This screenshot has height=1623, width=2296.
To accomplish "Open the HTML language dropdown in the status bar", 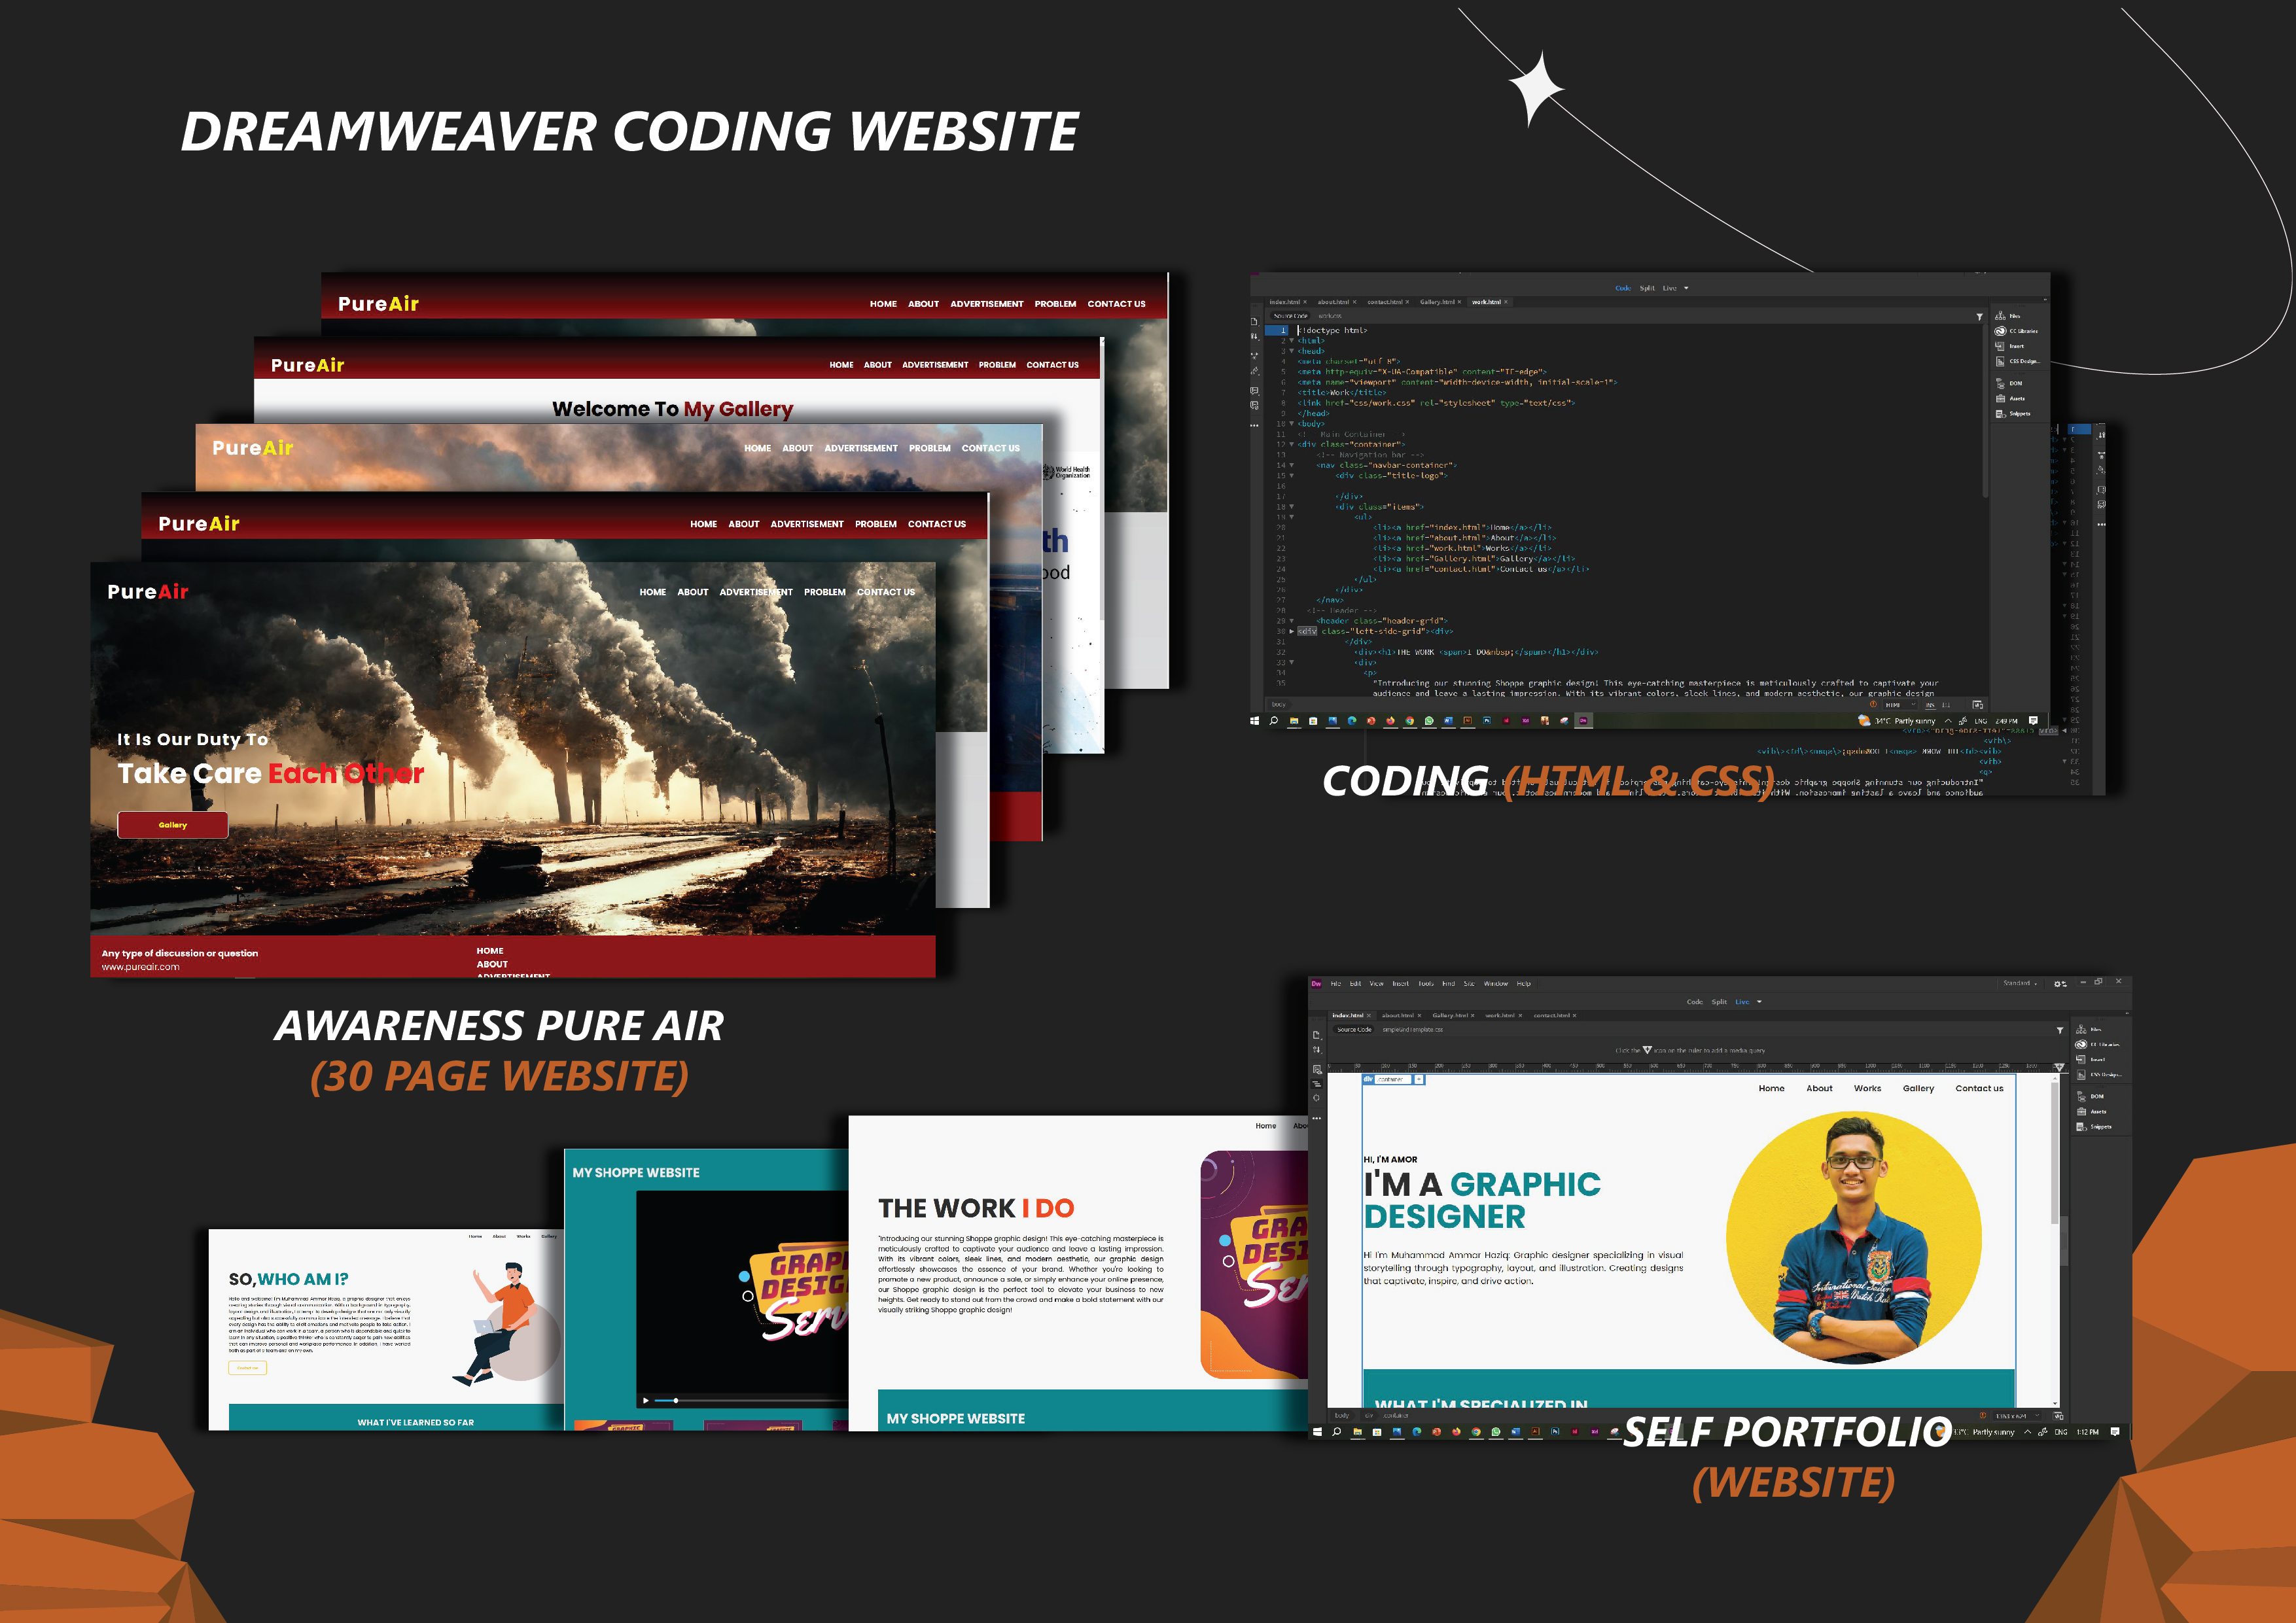I will click(x=1900, y=705).
